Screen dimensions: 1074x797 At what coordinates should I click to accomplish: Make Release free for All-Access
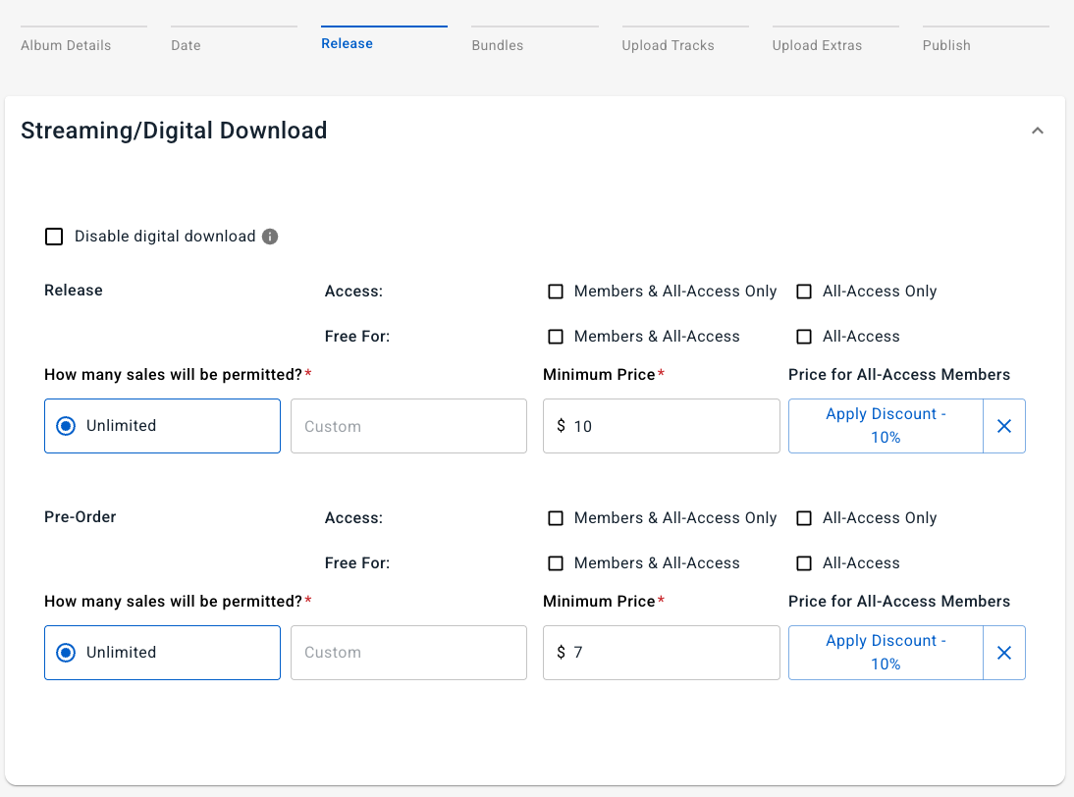pyautogui.click(x=804, y=337)
